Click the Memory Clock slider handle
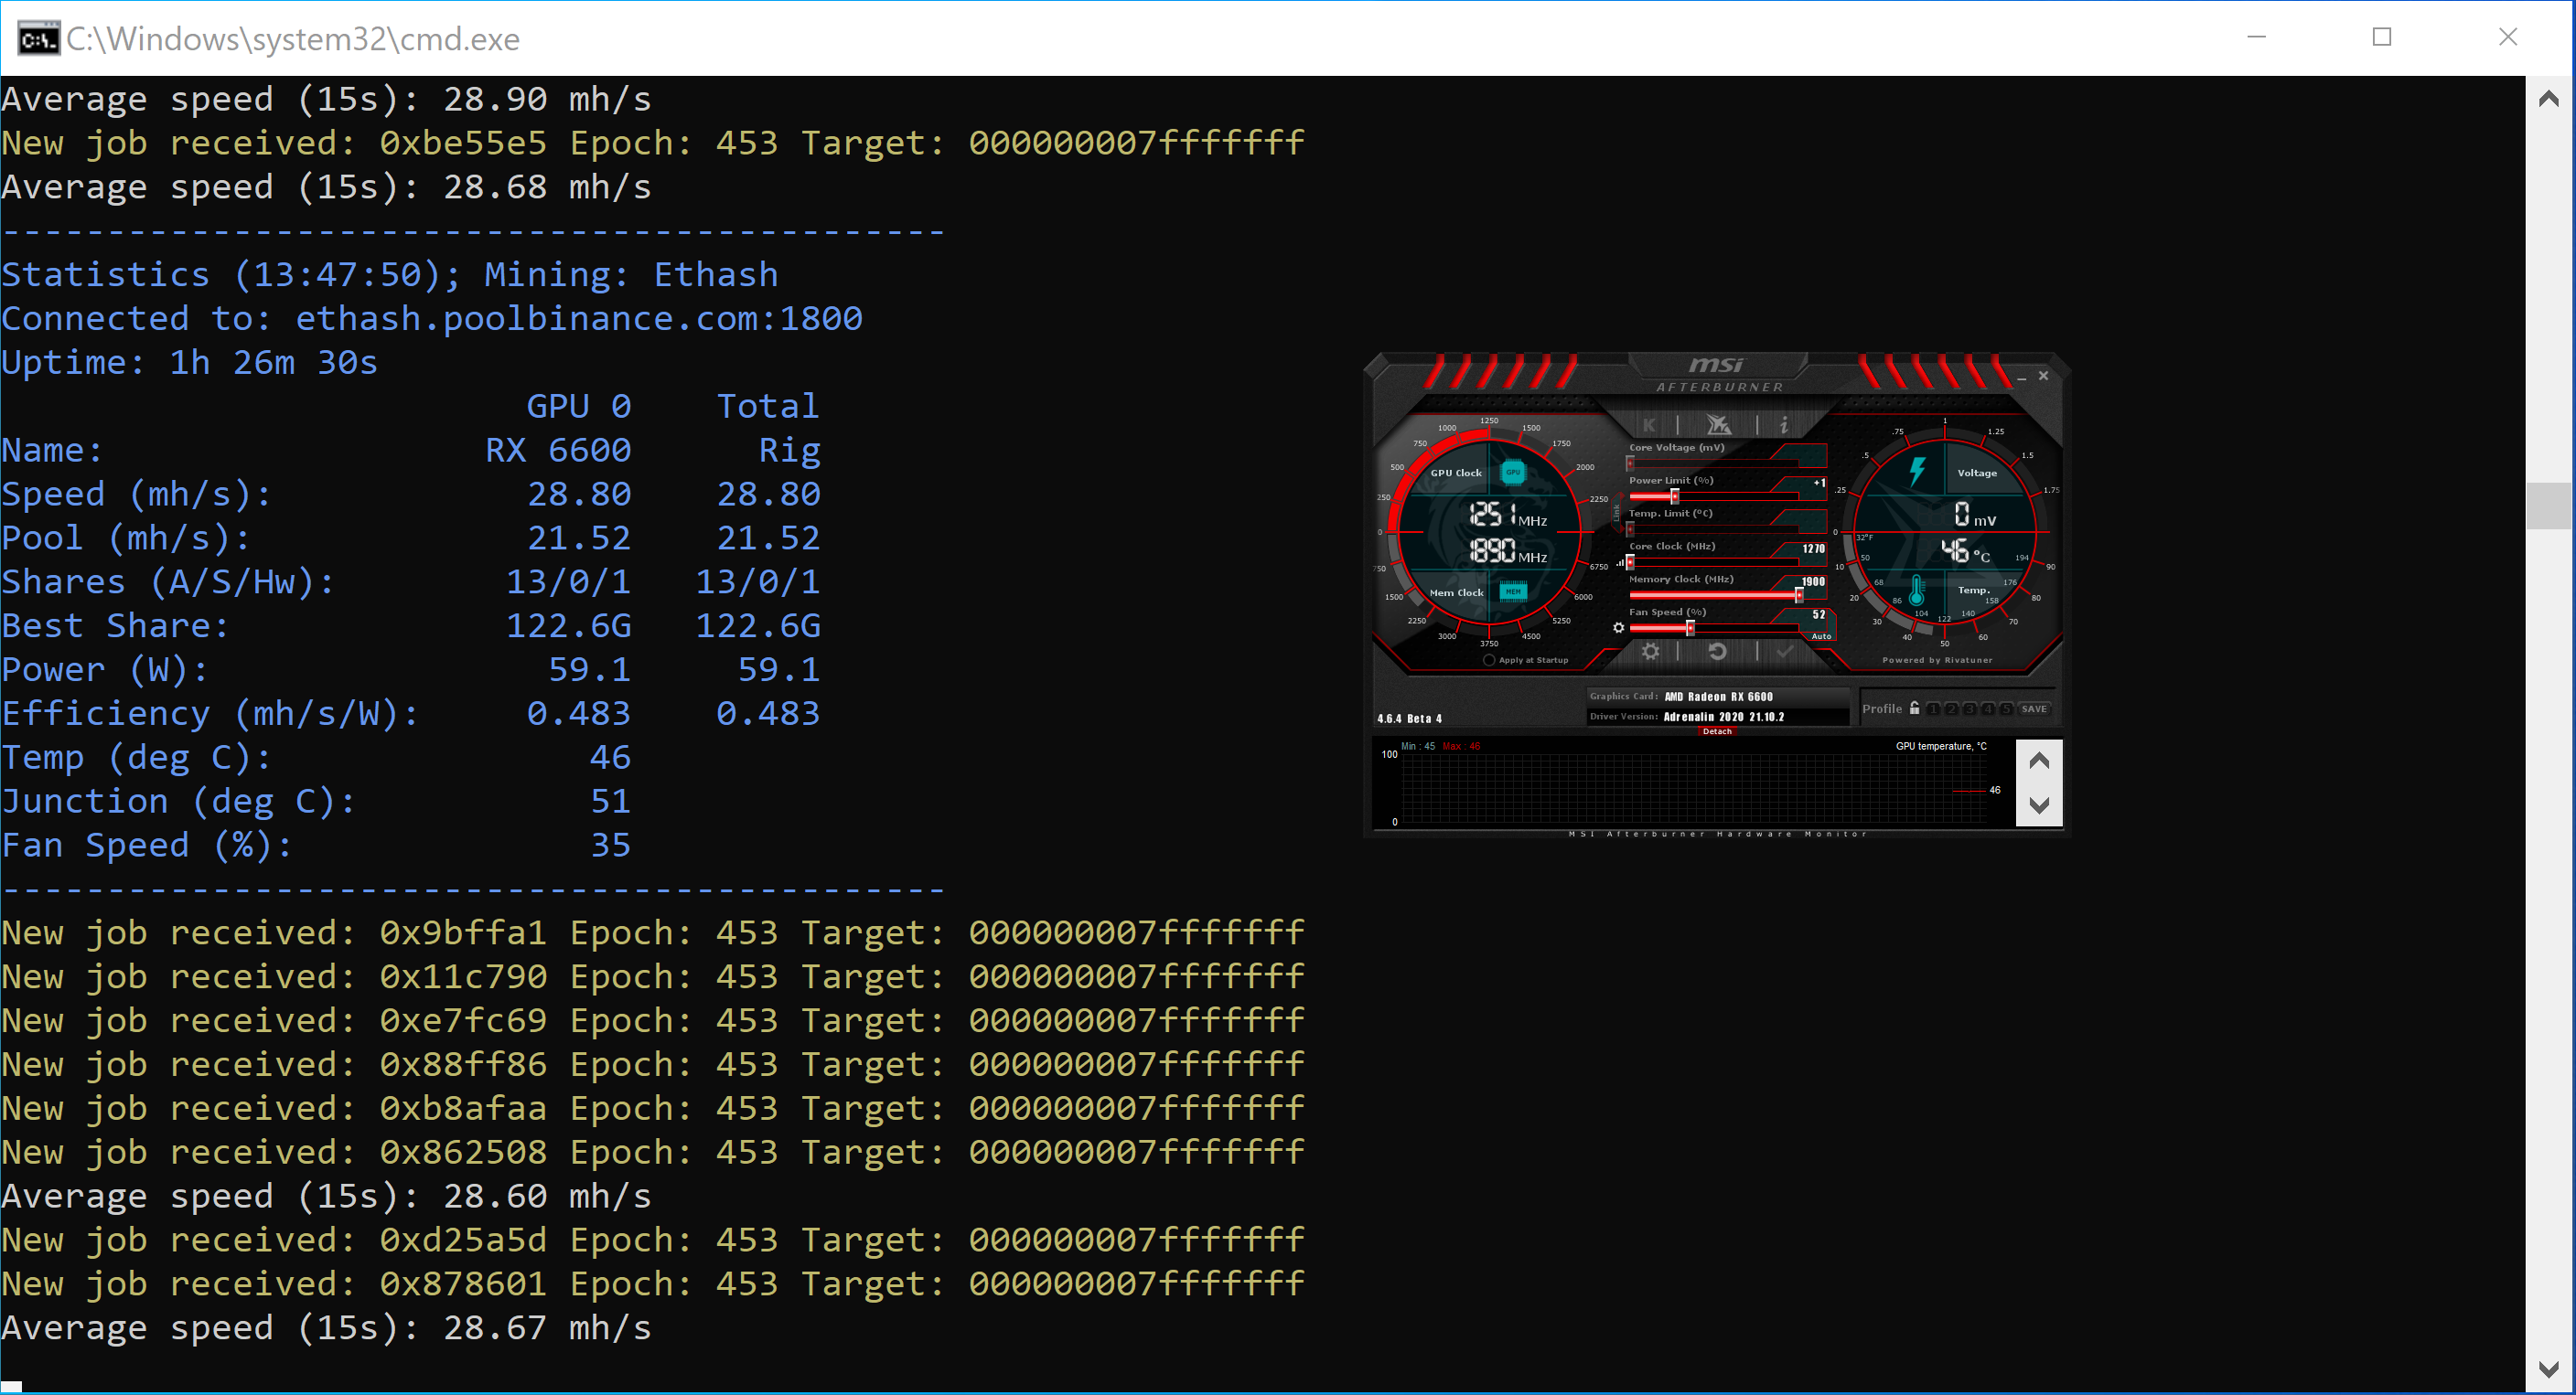This screenshot has width=2576, height=1395. (x=1798, y=596)
